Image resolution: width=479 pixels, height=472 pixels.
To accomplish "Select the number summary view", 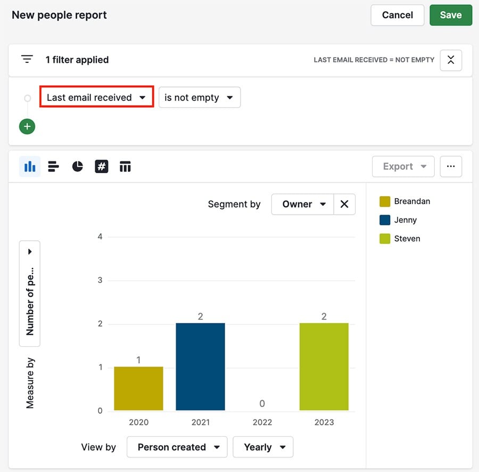I will (x=101, y=166).
